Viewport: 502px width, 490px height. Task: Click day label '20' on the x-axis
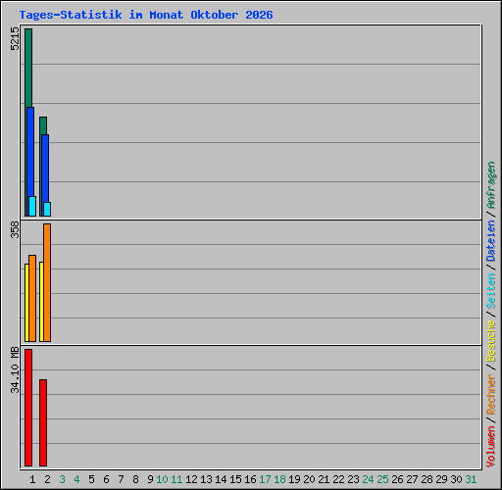coord(309,479)
